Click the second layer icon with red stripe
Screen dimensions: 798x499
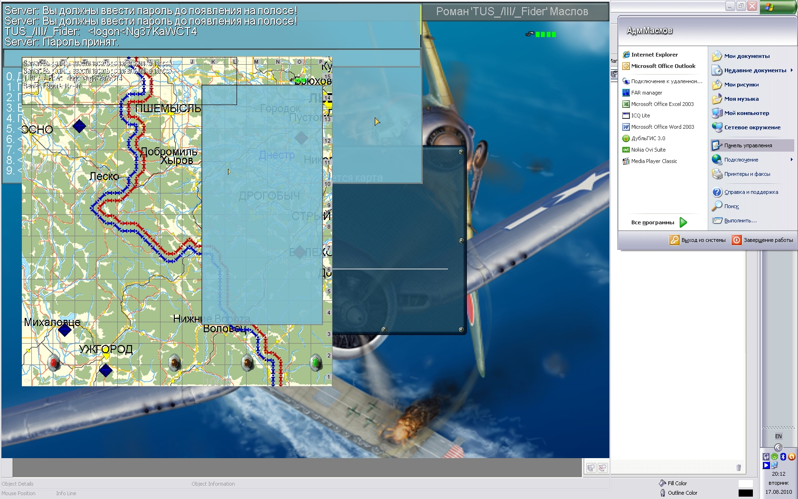coord(602,468)
